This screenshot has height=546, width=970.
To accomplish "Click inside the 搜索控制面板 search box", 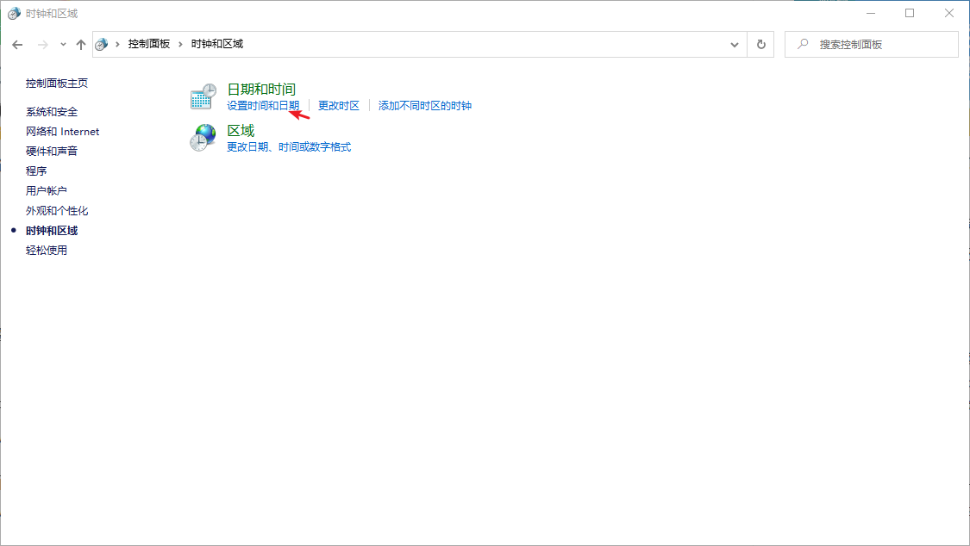I will coord(862,44).
